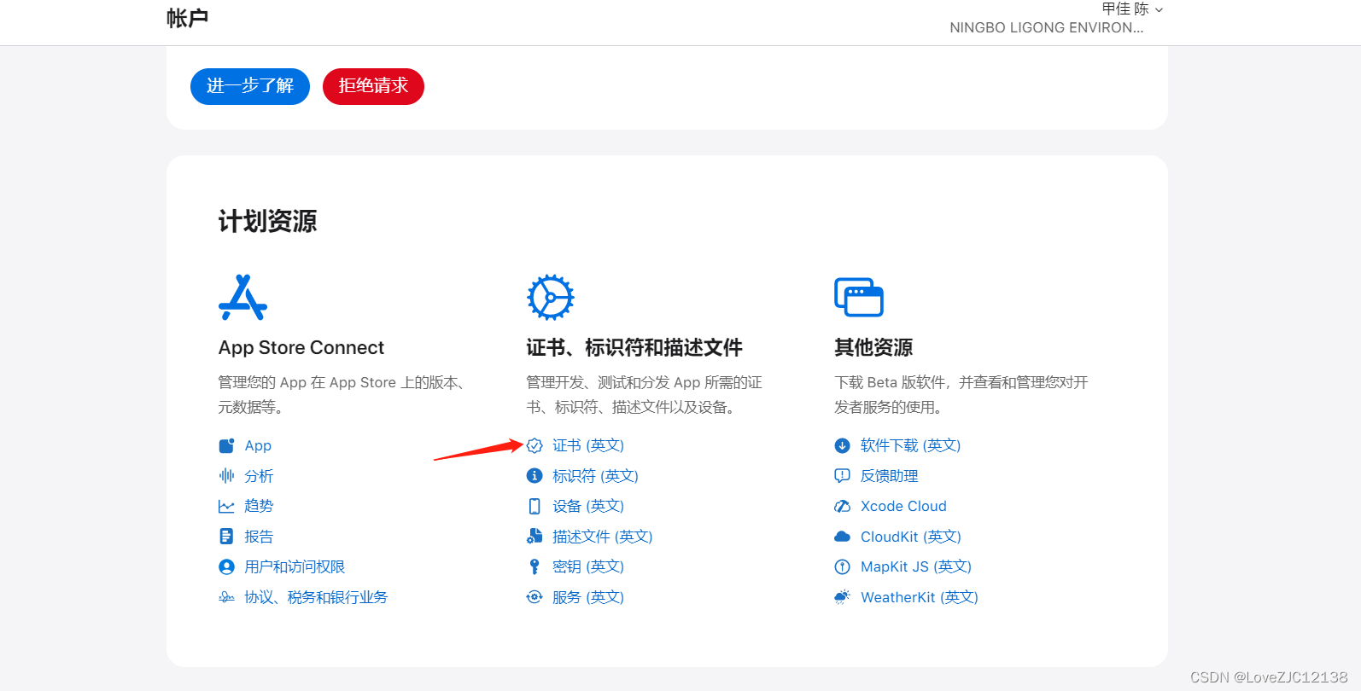1361x691 pixels.
Task: Click the 标识符 info circle icon
Action: tap(534, 476)
